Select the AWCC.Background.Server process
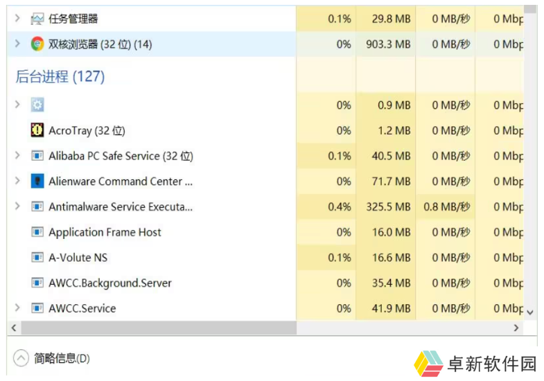 pos(109,283)
